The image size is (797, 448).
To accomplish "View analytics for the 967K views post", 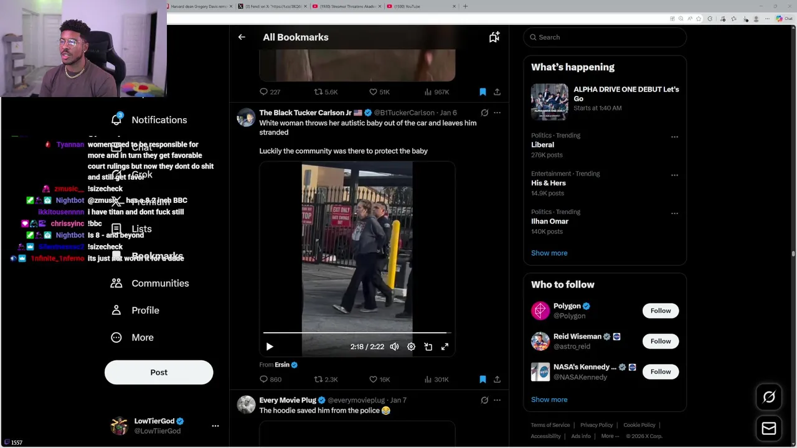I will tap(436, 92).
